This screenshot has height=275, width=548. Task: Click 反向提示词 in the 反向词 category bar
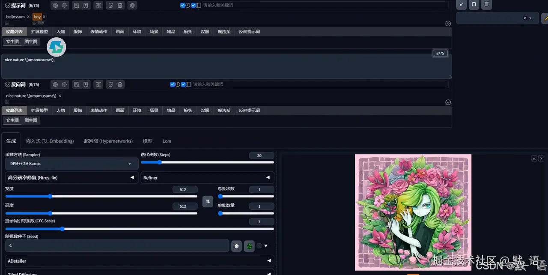point(250,111)
